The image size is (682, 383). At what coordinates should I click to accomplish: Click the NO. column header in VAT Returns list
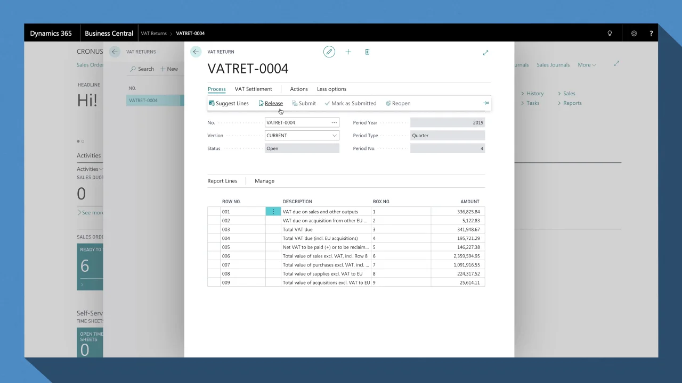tap(132, 88)
